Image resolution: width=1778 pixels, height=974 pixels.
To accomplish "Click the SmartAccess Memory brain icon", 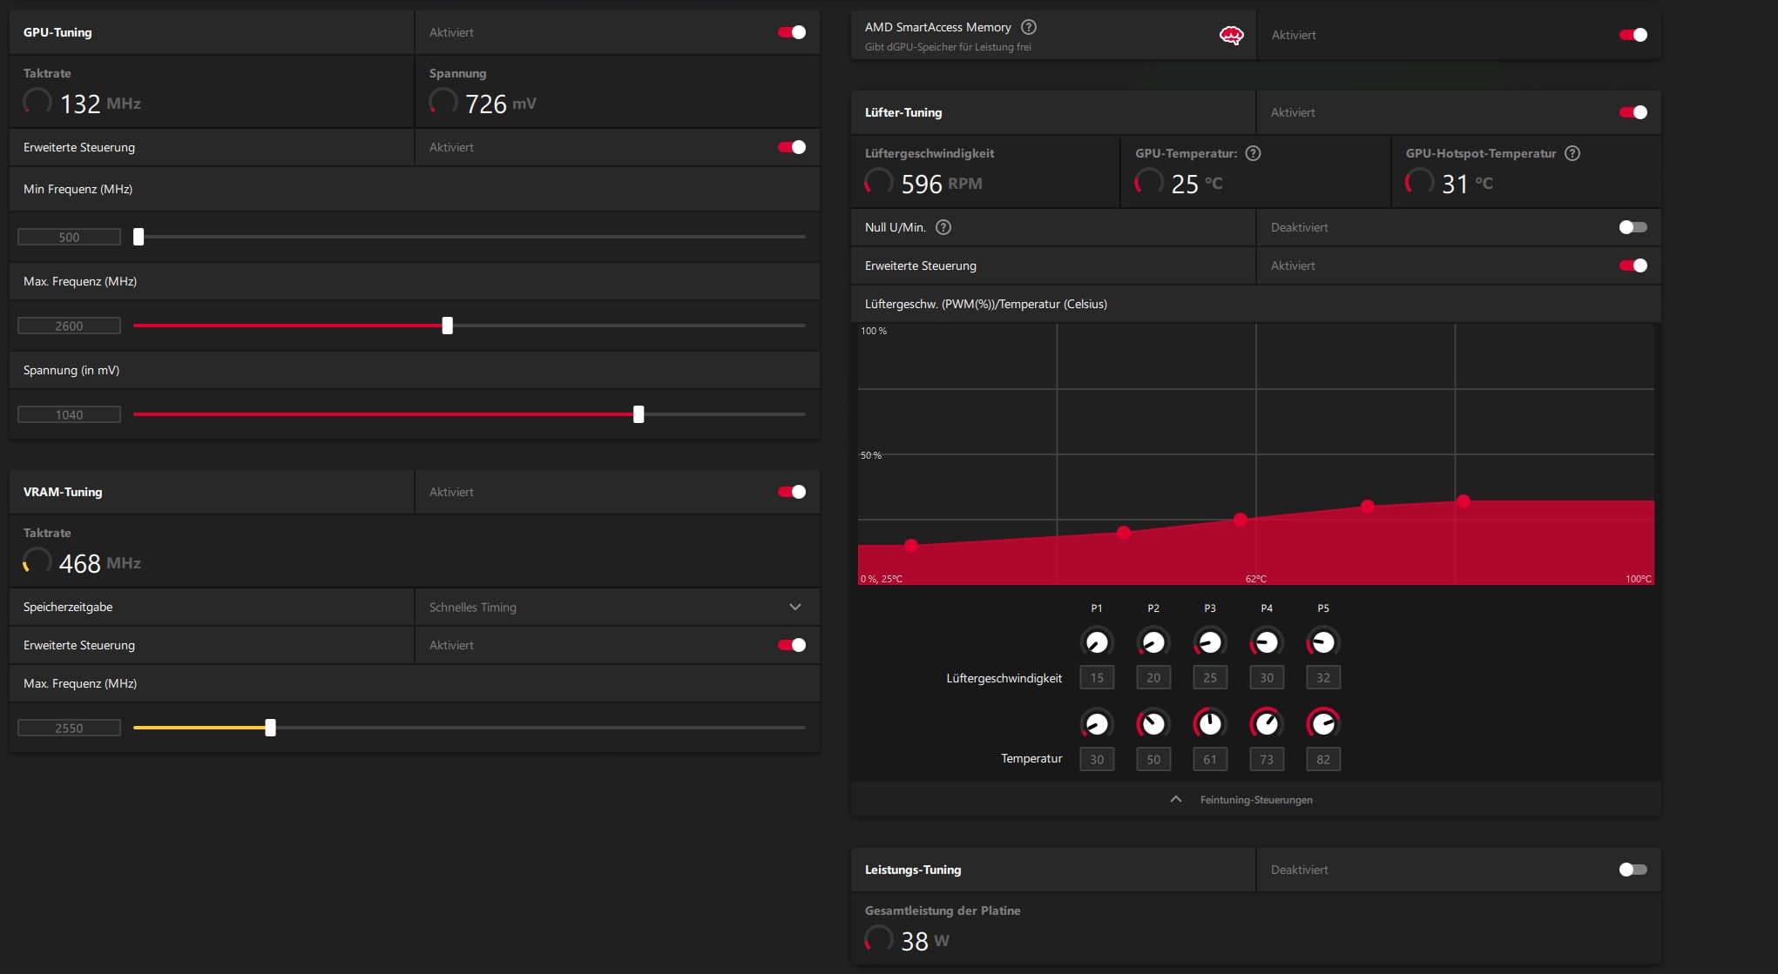I will coord(1231,35).
